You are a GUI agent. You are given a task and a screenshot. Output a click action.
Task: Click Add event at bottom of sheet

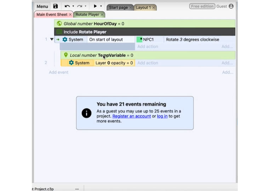pyautogui.click(x=58, y=72)
